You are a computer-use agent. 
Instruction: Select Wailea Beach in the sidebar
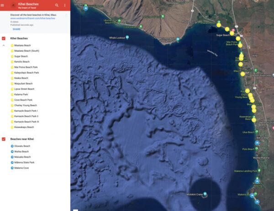click(21, 151)
